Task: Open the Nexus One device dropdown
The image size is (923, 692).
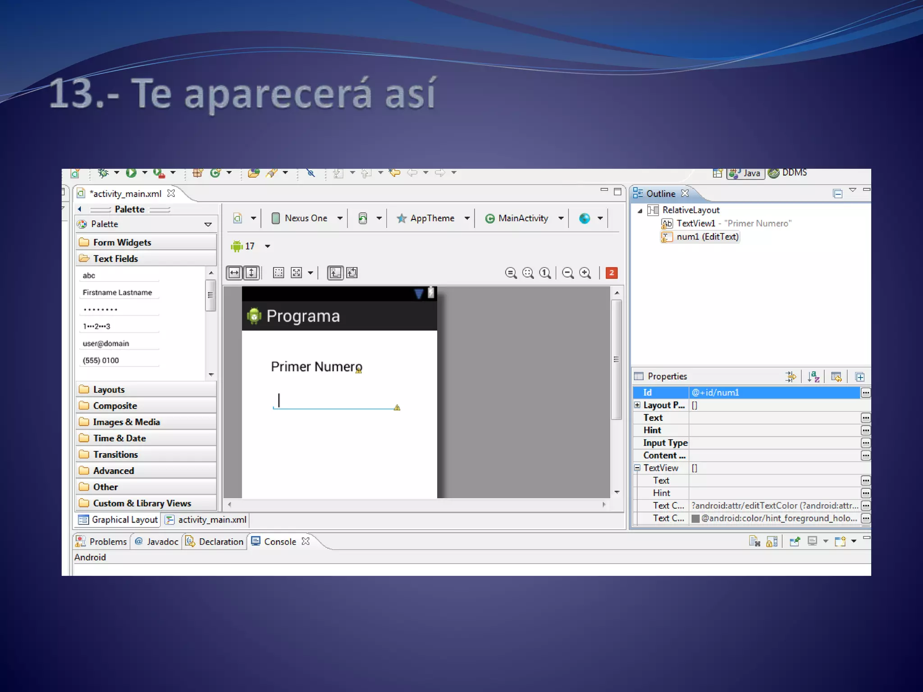Action: coord(307,219)
